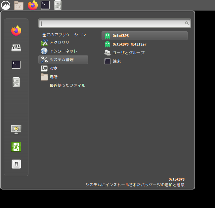The height and width of the screenshot is (208, 215).
Task: Click the search magnifier icon
Action: [187, 23]
